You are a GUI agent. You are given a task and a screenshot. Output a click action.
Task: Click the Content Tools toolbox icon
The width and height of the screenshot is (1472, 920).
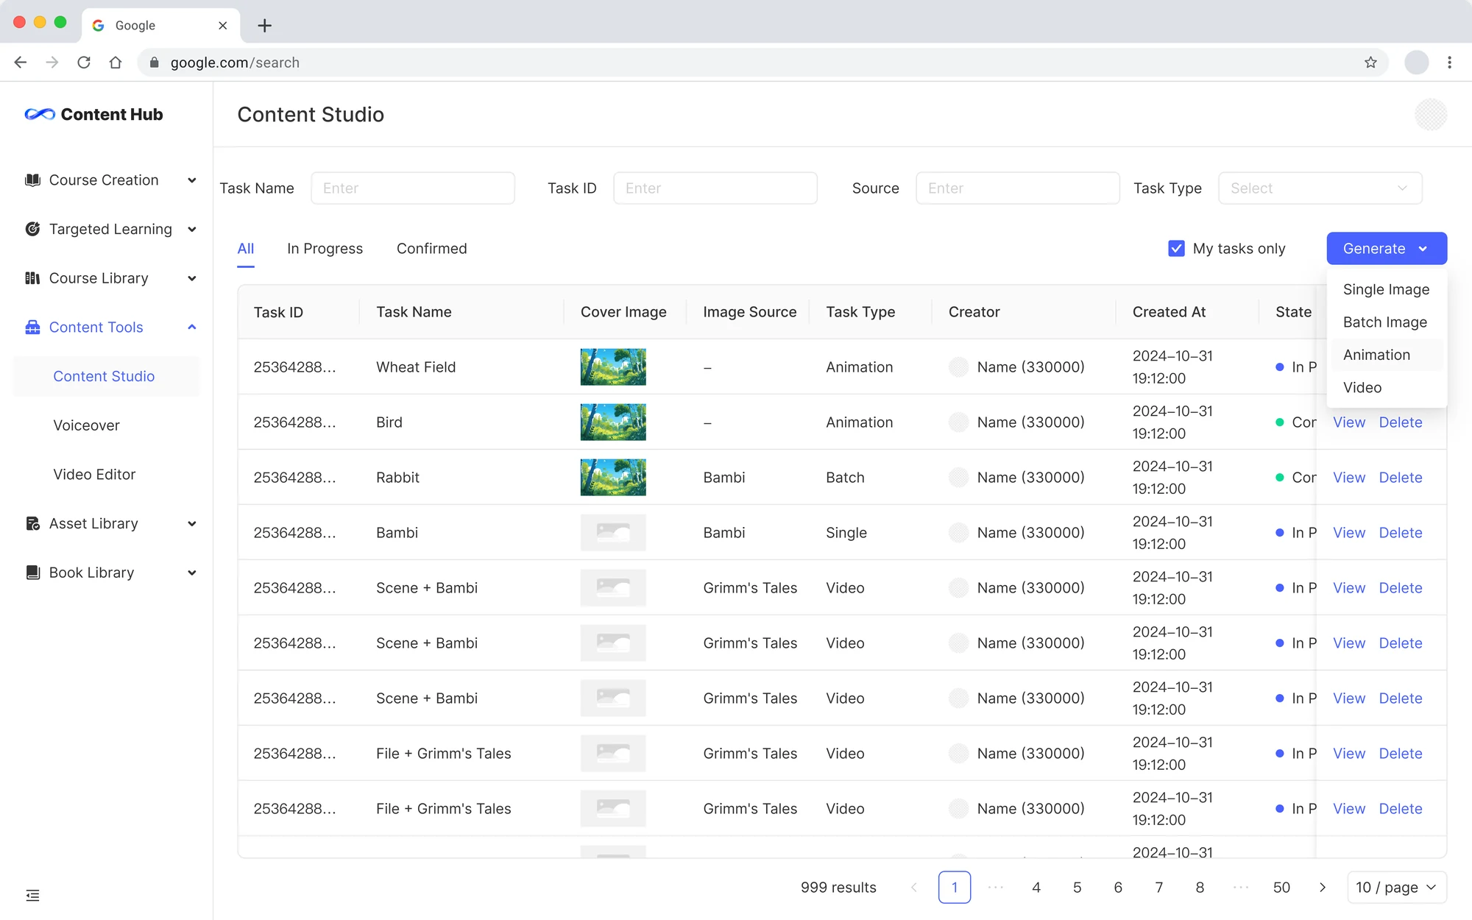[x=32, y=328]
